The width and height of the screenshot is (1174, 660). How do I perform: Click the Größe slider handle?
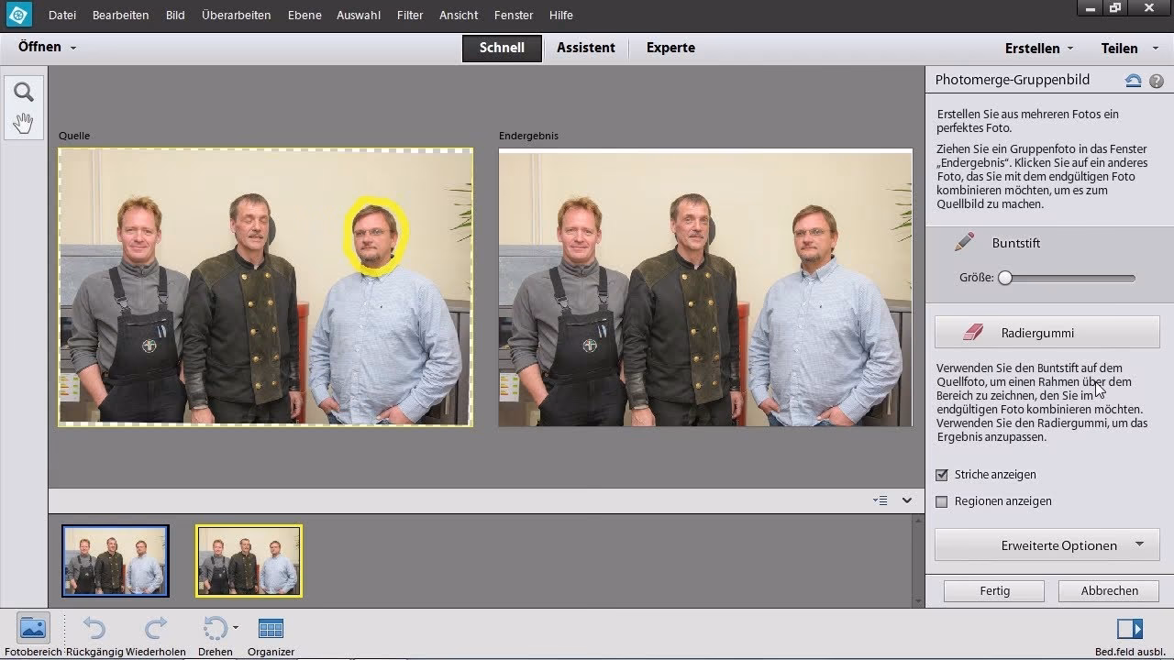tap(1005, 278)
